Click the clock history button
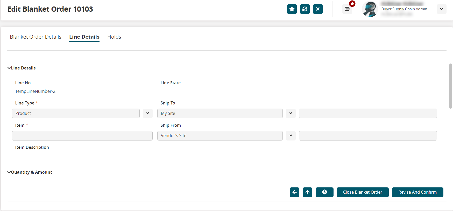Image resolution: width=453 pixels, height=211 pixels. coord(324,192)
